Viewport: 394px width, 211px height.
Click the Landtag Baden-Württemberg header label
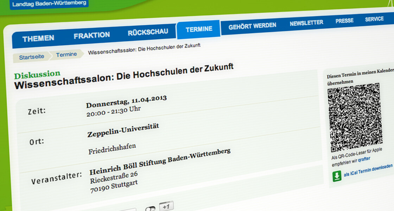(x=49, y=4)
